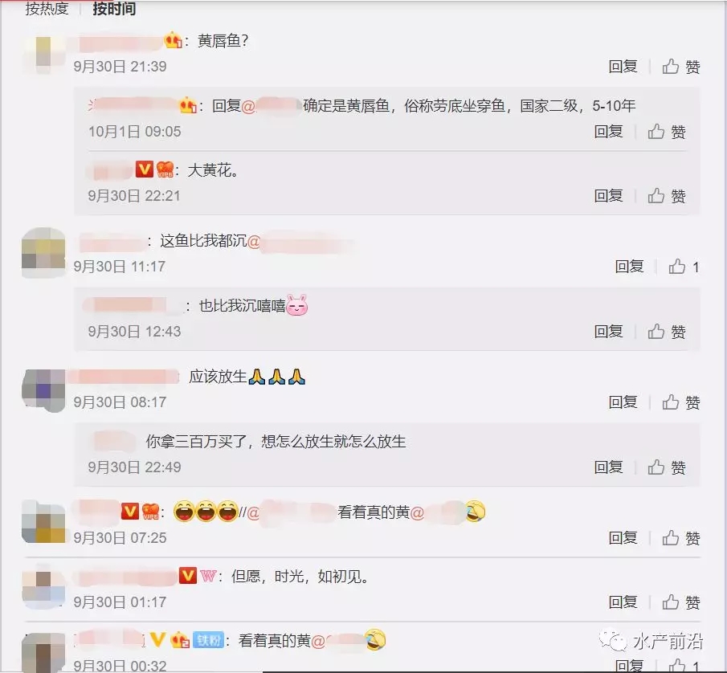Viewport: 727px width, 673px height.
Task: Like the 这鱼比我都沉 comment
Action: coord(684,267)
